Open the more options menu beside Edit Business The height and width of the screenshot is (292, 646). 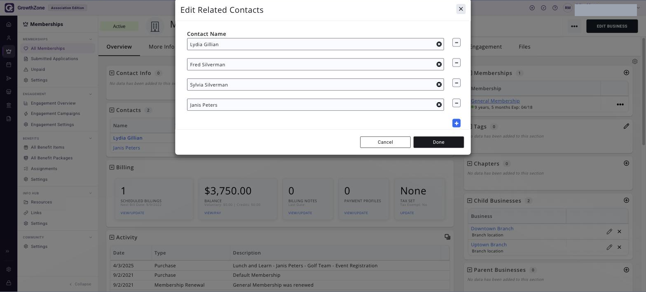tap(574, 26)
